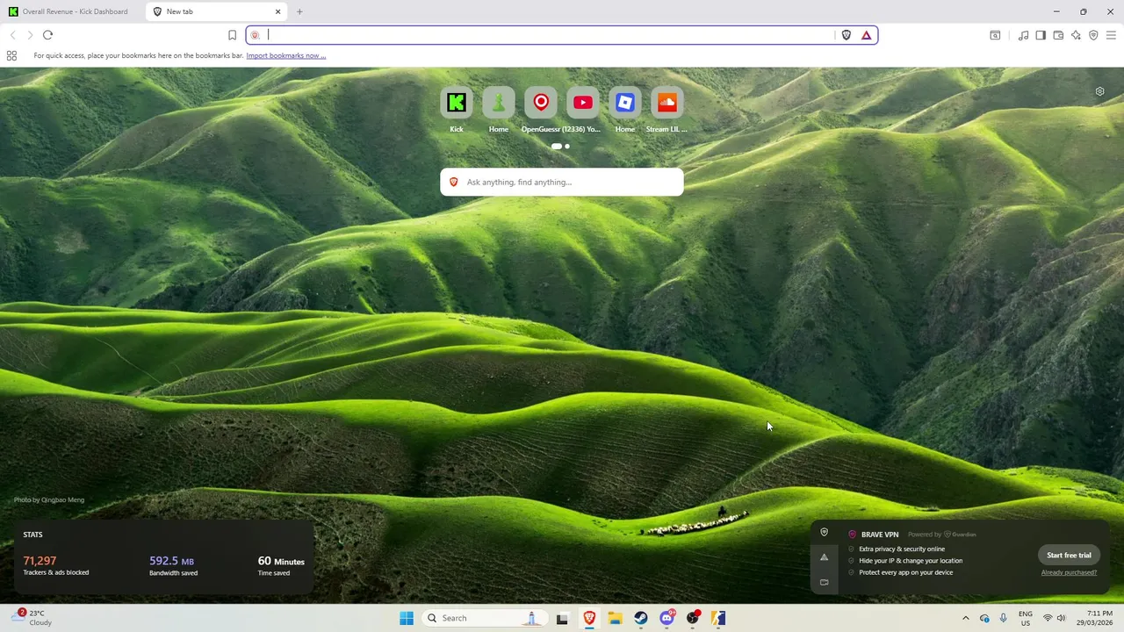The height and width of the screenshot is (632, 1124).
Task: Click Import bookmarks now link
Action: pyautogui.click(x=286, y=55)
